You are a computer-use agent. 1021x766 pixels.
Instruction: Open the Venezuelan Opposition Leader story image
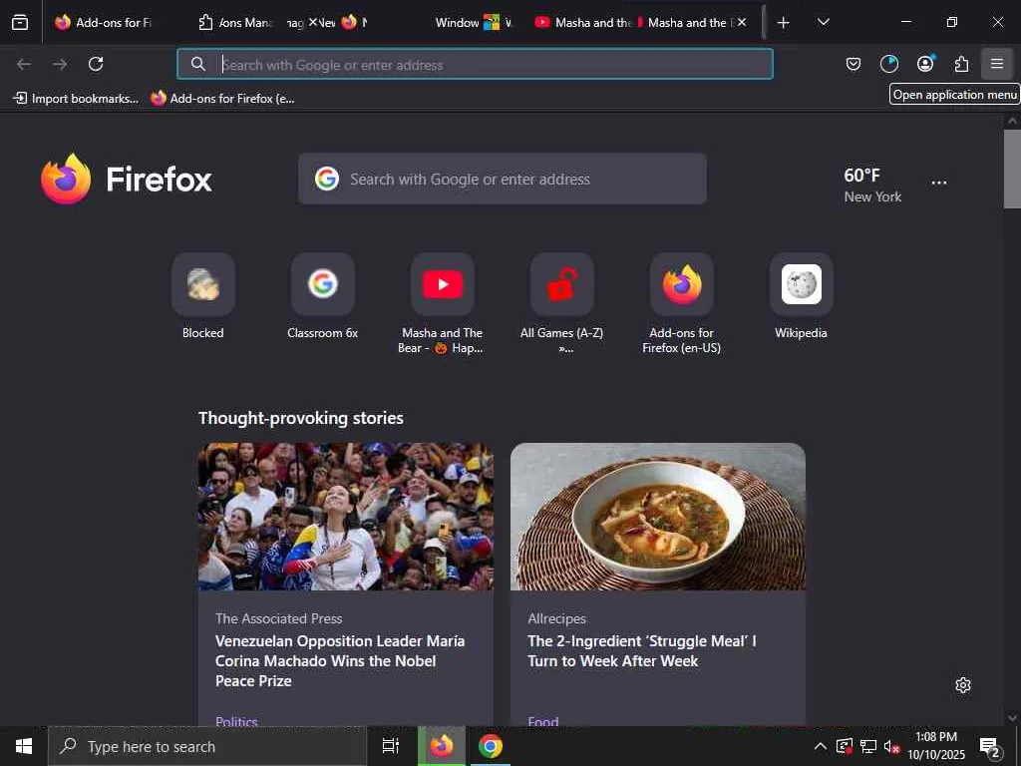(x=346, y=517)
